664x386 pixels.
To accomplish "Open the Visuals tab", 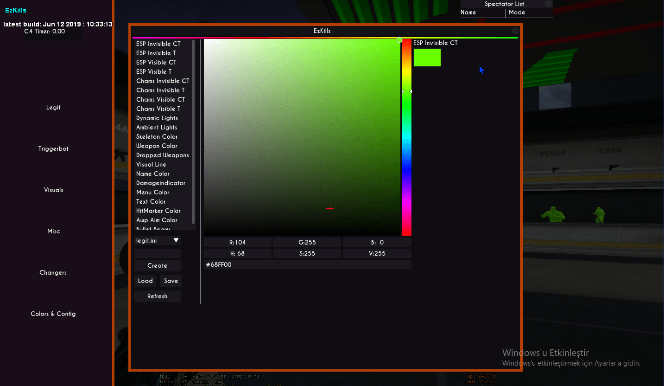I will coord(53,190).
